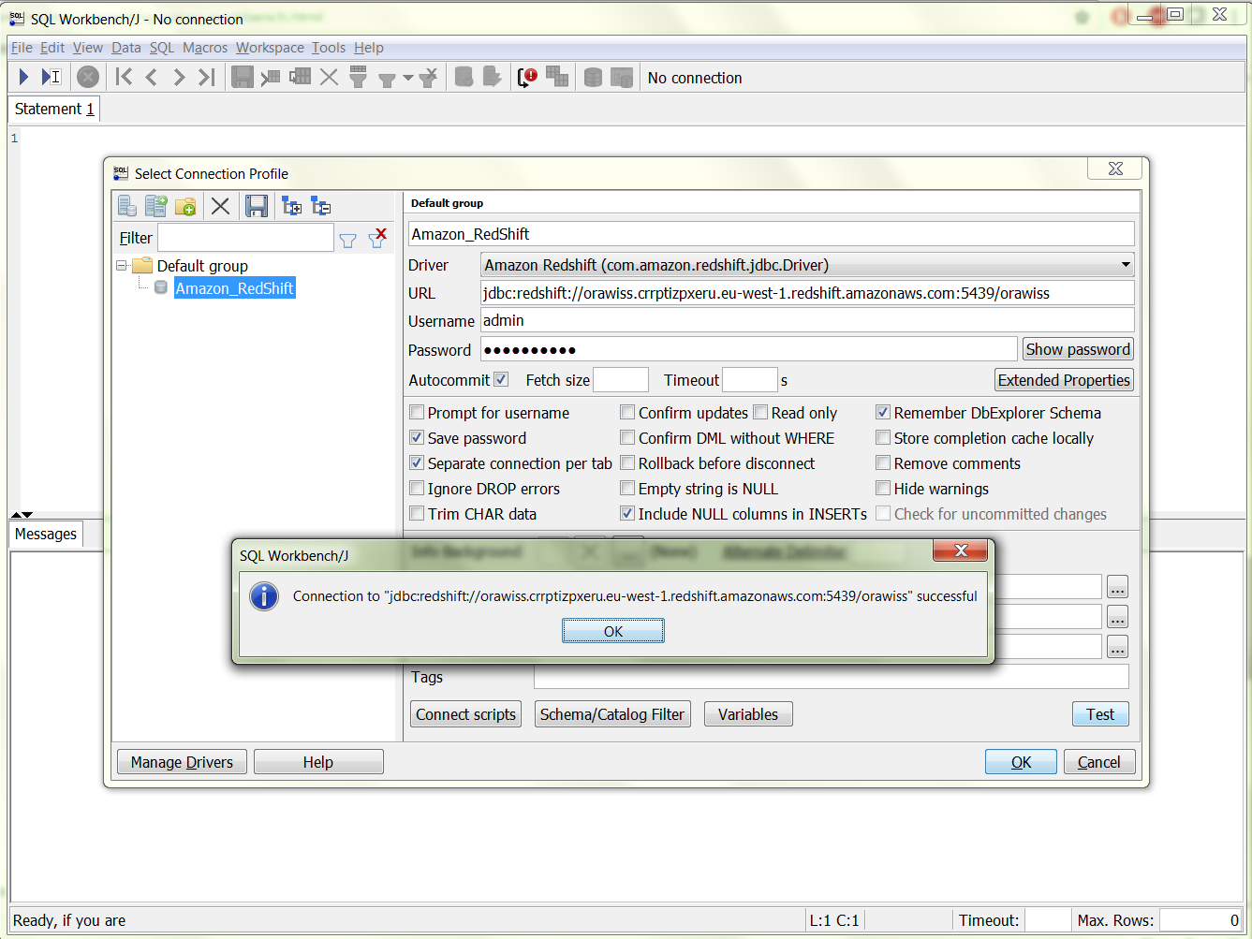Add a new profile group folder icon
This screenshot has height=939, width=1252.
[x=185, y=206]
